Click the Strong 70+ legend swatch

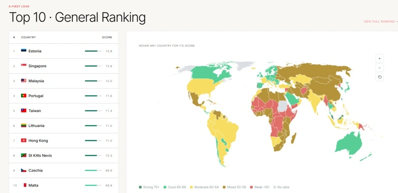(x=140, y=187)
